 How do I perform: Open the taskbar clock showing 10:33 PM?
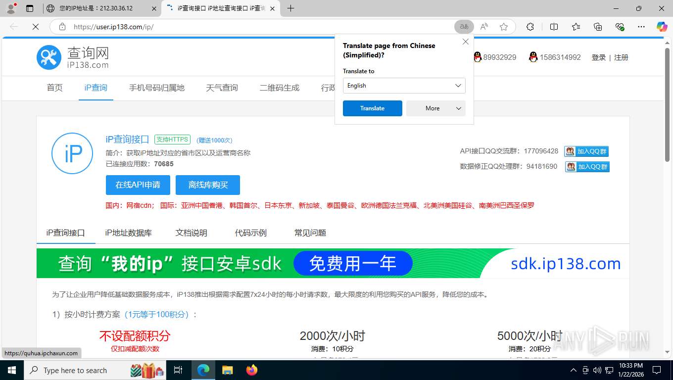630,370
